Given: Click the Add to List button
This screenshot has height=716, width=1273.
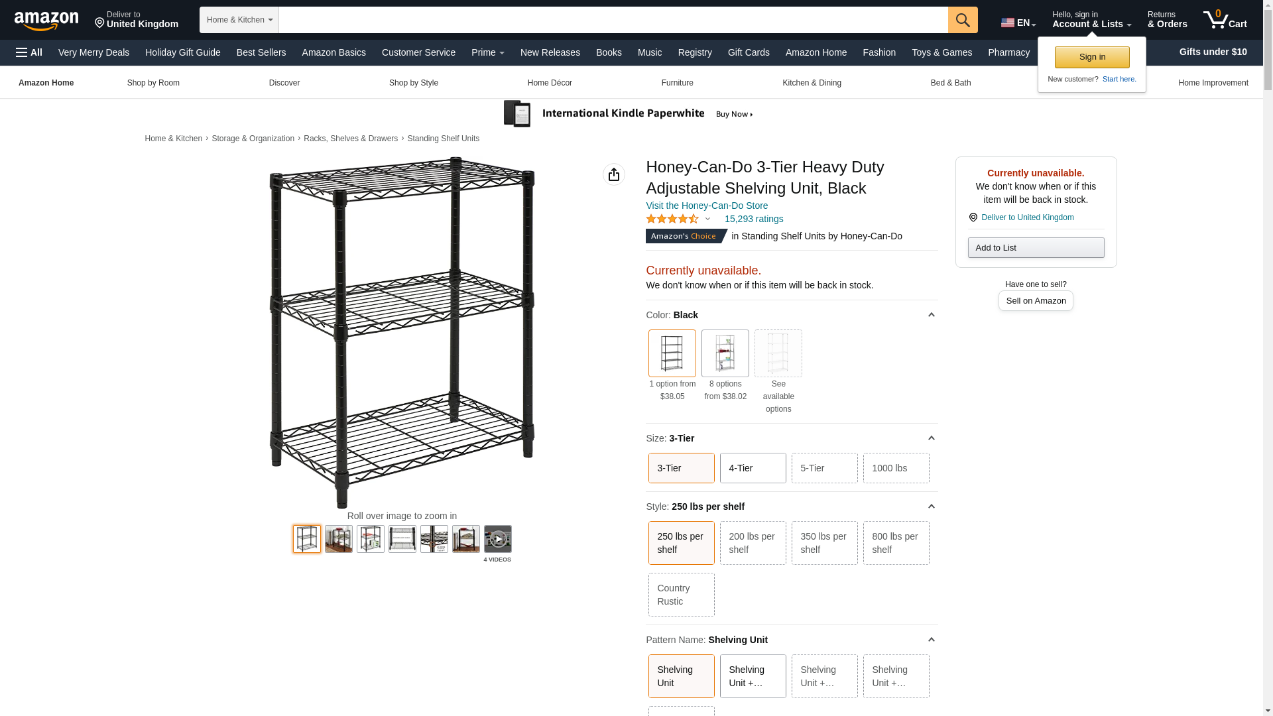Looking at the screenshot, I should [x=1036, y=248].
